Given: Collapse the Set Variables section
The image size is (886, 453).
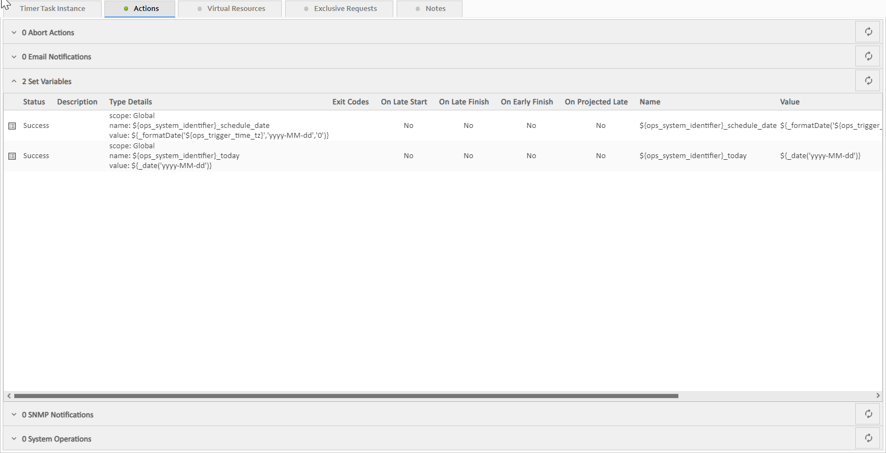Looking at the screenshot, I should click(x=14, y=81).
